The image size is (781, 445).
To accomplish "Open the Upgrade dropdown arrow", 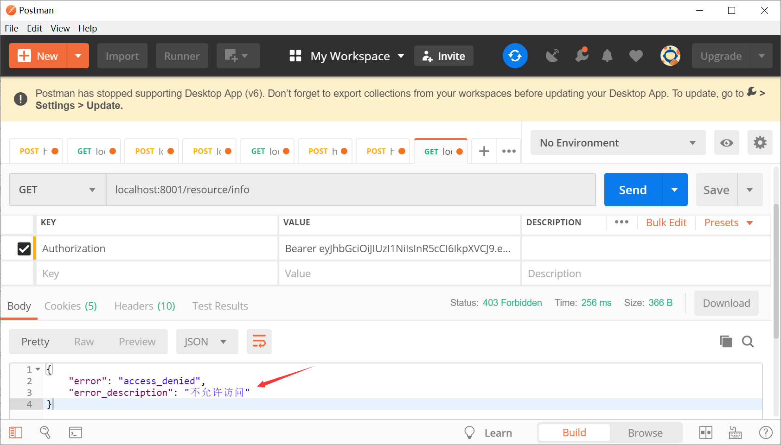I will pos(762,56).
